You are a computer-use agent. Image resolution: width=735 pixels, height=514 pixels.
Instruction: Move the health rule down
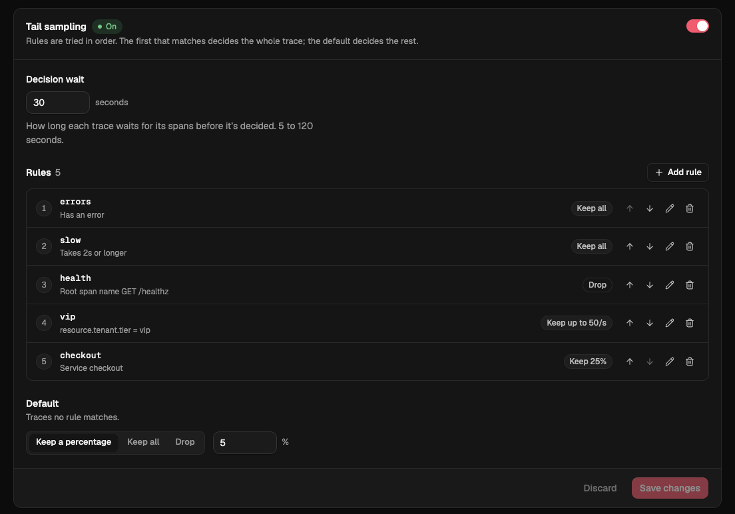pos(650,285)
